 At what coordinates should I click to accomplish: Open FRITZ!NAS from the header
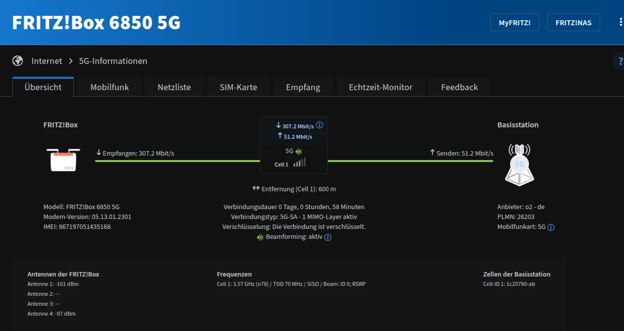point(573,23)
